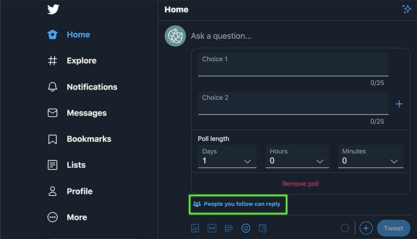Go to Explore in sidebar
Screen dimensions: 417x239
click(81, 61)
